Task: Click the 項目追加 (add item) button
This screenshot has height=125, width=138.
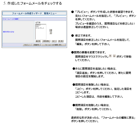Action: [46, 41]
